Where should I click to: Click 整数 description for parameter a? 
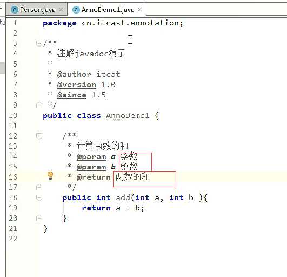pos(129,156)
